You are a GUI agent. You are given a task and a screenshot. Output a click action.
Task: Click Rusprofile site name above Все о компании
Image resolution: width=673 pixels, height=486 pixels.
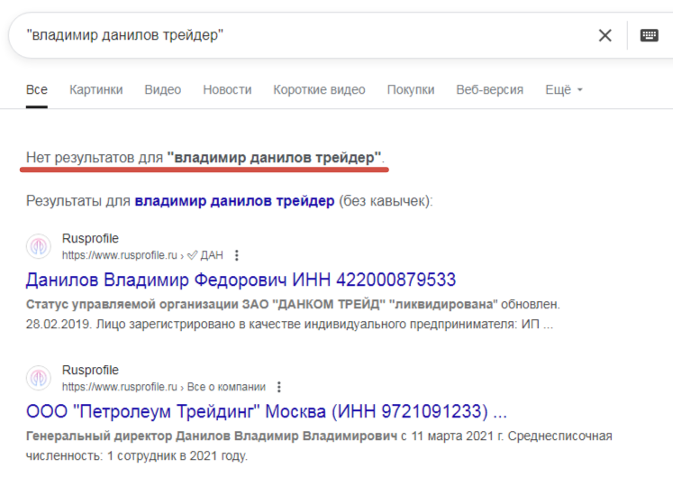[90, 370]
